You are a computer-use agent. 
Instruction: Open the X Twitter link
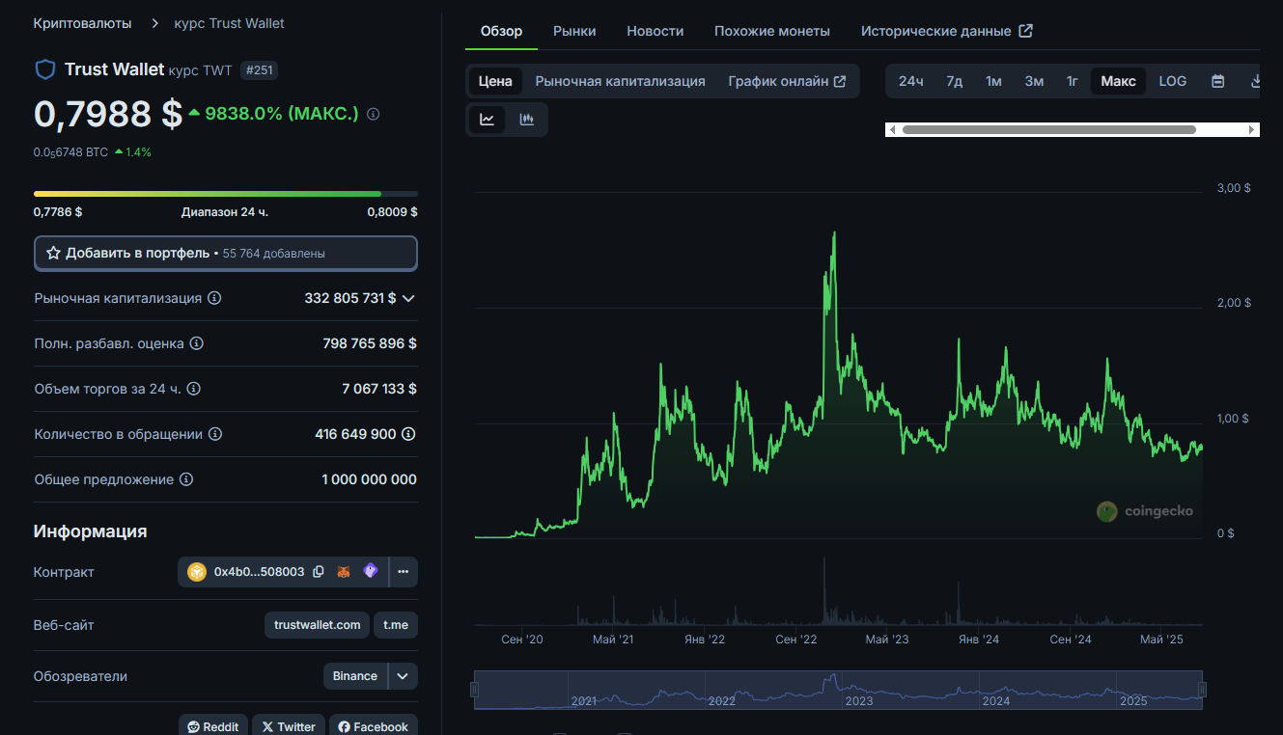point(289,726)
